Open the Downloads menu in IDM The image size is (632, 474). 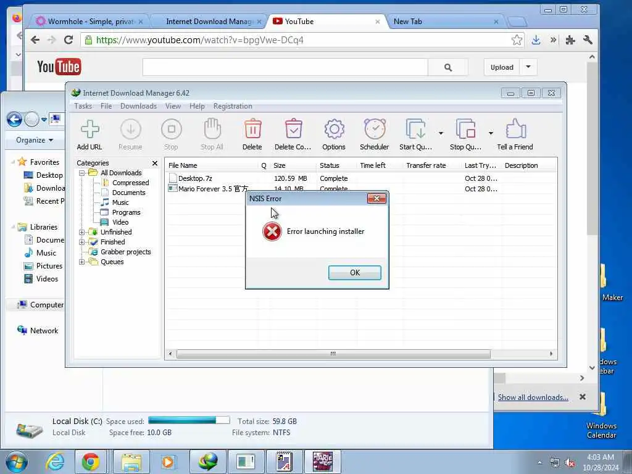[139, 106]
